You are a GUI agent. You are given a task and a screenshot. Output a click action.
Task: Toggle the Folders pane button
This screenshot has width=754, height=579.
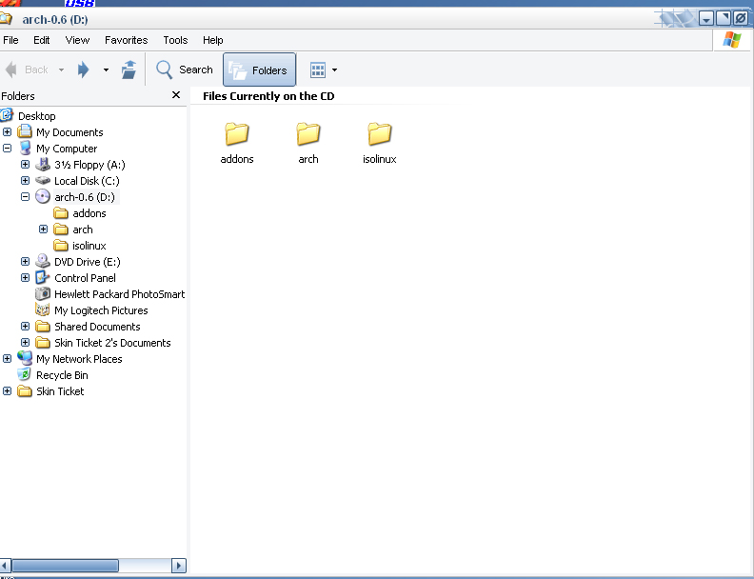coord(259,70)
